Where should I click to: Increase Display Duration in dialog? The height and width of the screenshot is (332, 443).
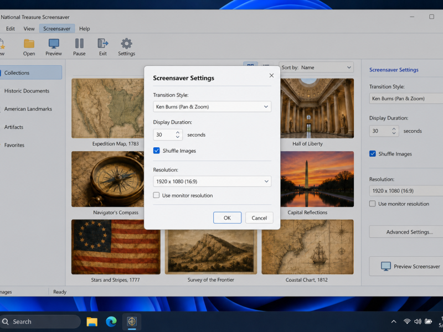coord(177,132)
